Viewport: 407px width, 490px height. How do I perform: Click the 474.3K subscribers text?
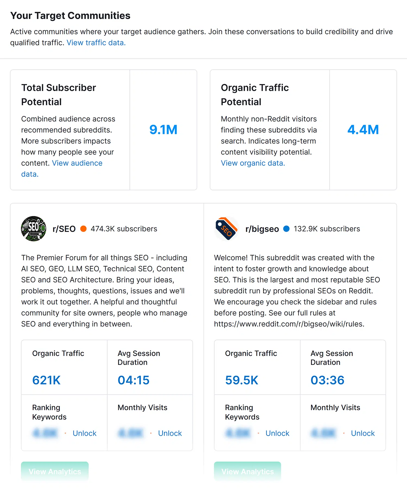(x=124, y=229)
